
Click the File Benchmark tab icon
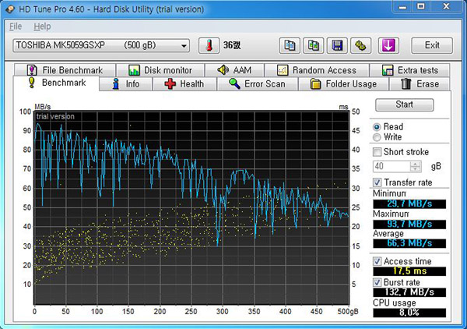point(32,70)
